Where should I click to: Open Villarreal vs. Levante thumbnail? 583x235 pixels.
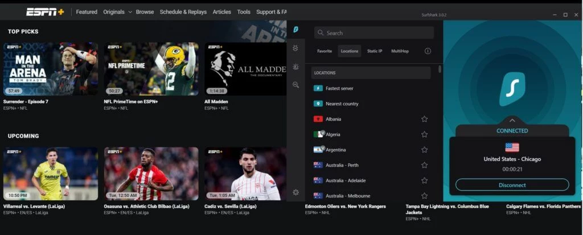pos(51,174)
